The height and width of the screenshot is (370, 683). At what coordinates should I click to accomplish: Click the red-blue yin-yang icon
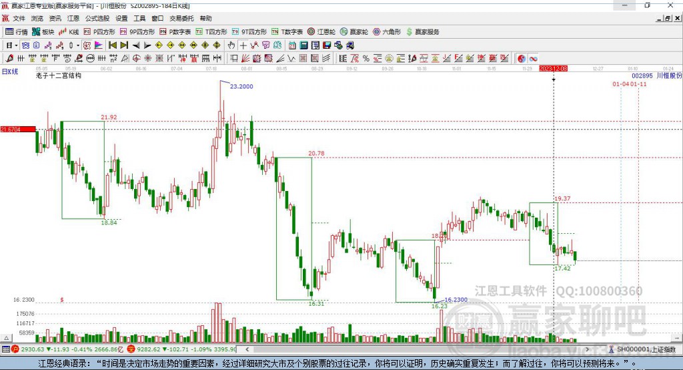tap(522, 59)
